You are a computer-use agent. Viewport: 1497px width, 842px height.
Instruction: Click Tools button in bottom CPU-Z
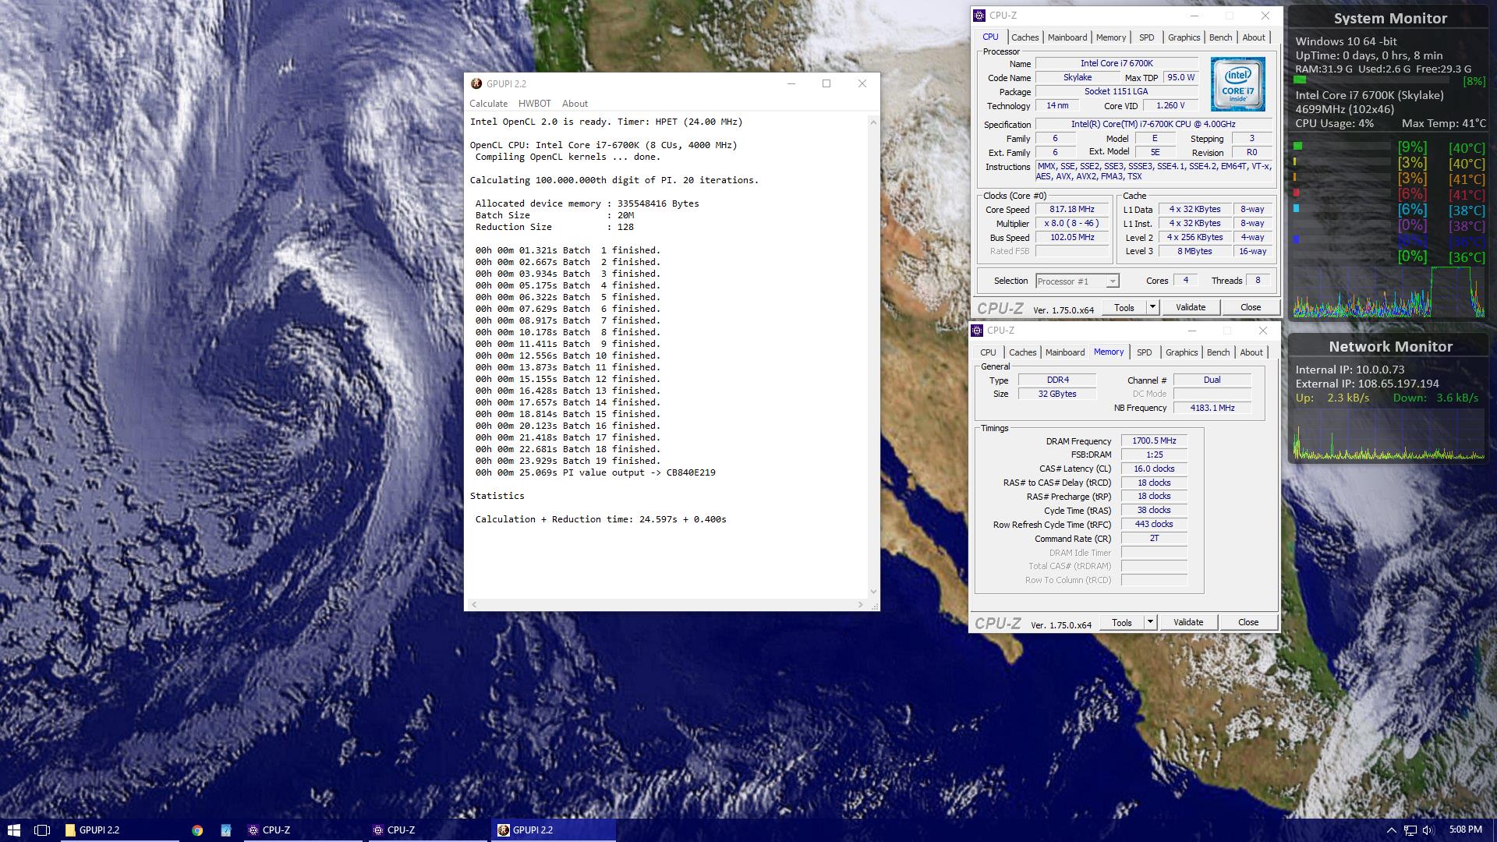click(x=1122, y=622)
